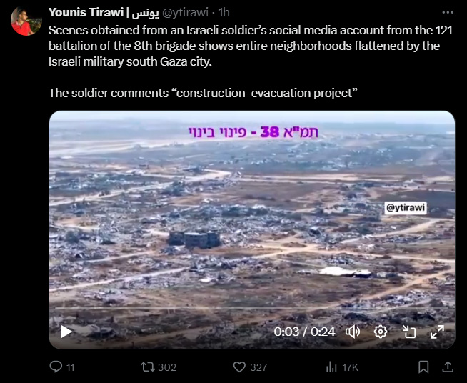Open Younis Tirawi's profile picture

pos(26,21)
